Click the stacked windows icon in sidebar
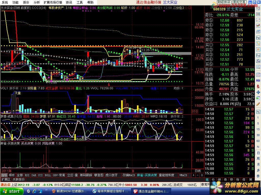 pyautogui.click(x=258, y=32)
